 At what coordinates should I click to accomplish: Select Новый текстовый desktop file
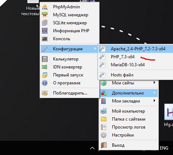tap(31, 8)
